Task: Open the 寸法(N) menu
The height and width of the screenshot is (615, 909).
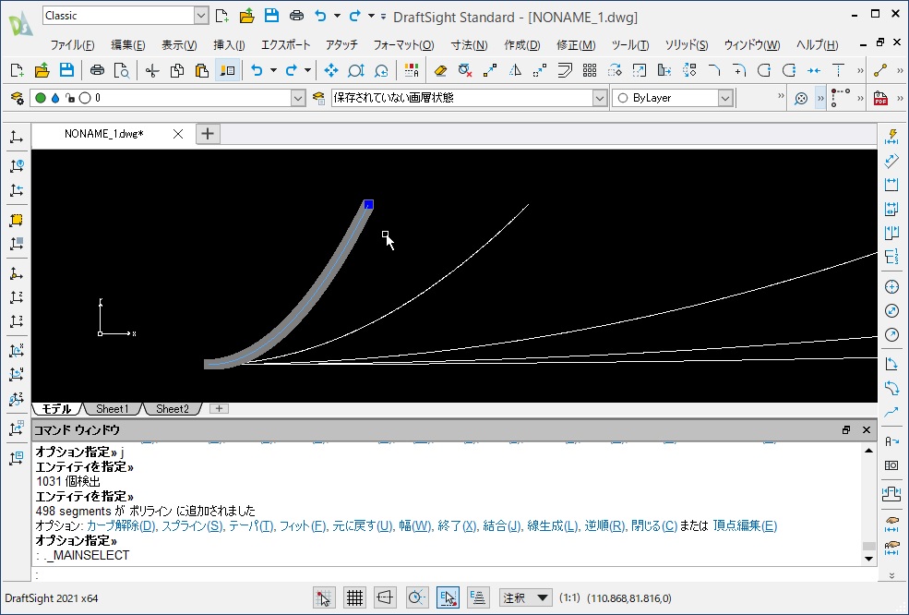Action: pyautogui.click(x=469, y=44)
